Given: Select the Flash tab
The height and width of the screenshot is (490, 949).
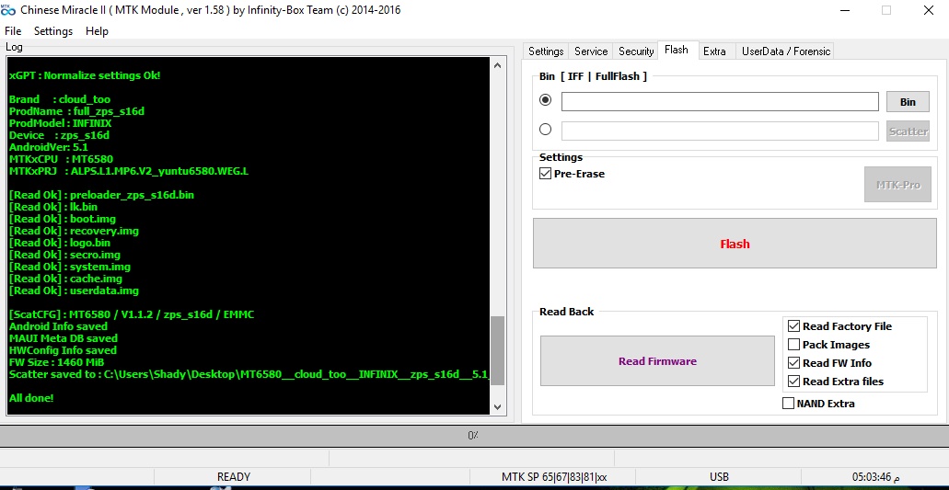Looking at the screenshot, I should (x=676, y=50).
